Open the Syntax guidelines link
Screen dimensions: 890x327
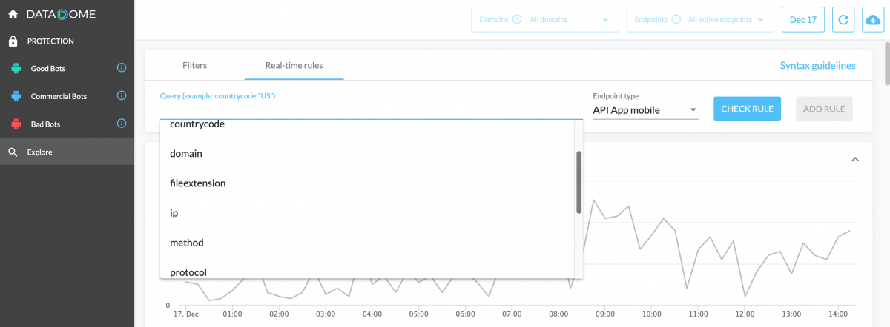coord(817,66)
